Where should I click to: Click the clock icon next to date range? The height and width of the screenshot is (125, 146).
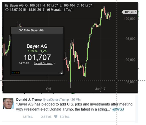tap(7, 10)
